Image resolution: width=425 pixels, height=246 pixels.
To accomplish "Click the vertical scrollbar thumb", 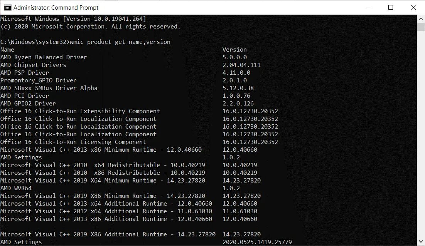I will coord(421,27).
